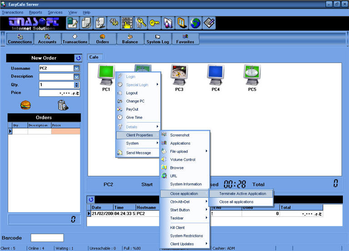Choose Send Message from the context menu

tap(138, 153)
